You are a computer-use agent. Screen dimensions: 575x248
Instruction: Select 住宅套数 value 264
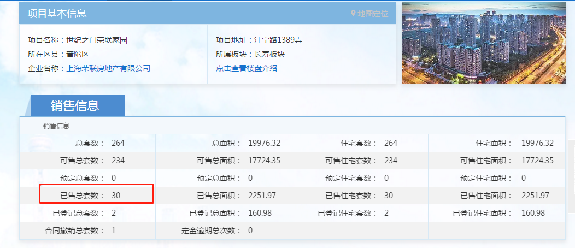(x=391, y=143)
